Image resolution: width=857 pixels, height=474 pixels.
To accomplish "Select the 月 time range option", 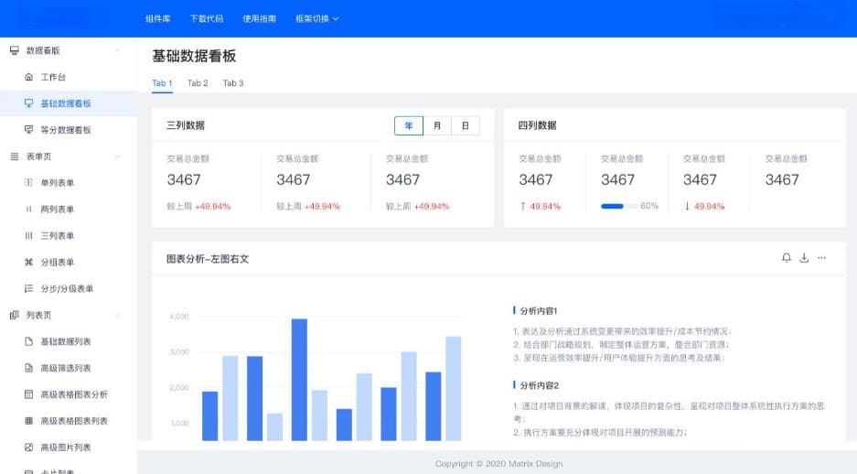I will coord(437,125).
